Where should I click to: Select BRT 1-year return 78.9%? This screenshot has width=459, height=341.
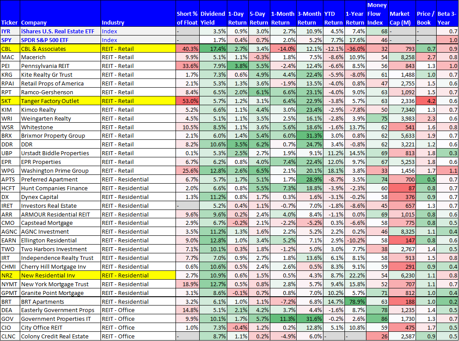pos(355,302)
